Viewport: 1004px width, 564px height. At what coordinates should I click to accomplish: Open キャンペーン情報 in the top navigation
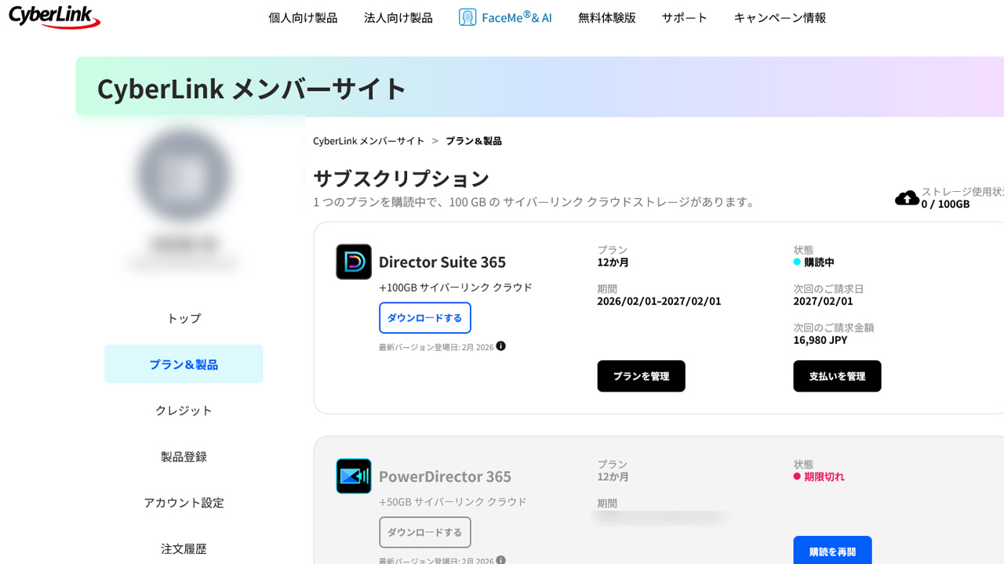779,17
